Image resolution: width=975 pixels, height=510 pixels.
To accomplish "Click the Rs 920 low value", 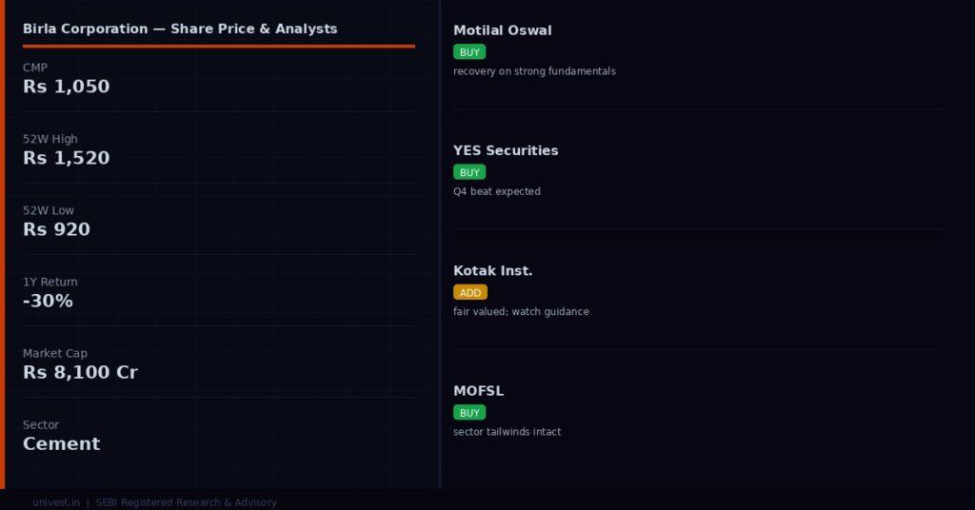I will pos(56,229).
